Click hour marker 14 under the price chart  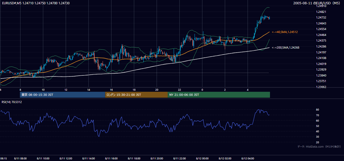click(x=89, y=90)
